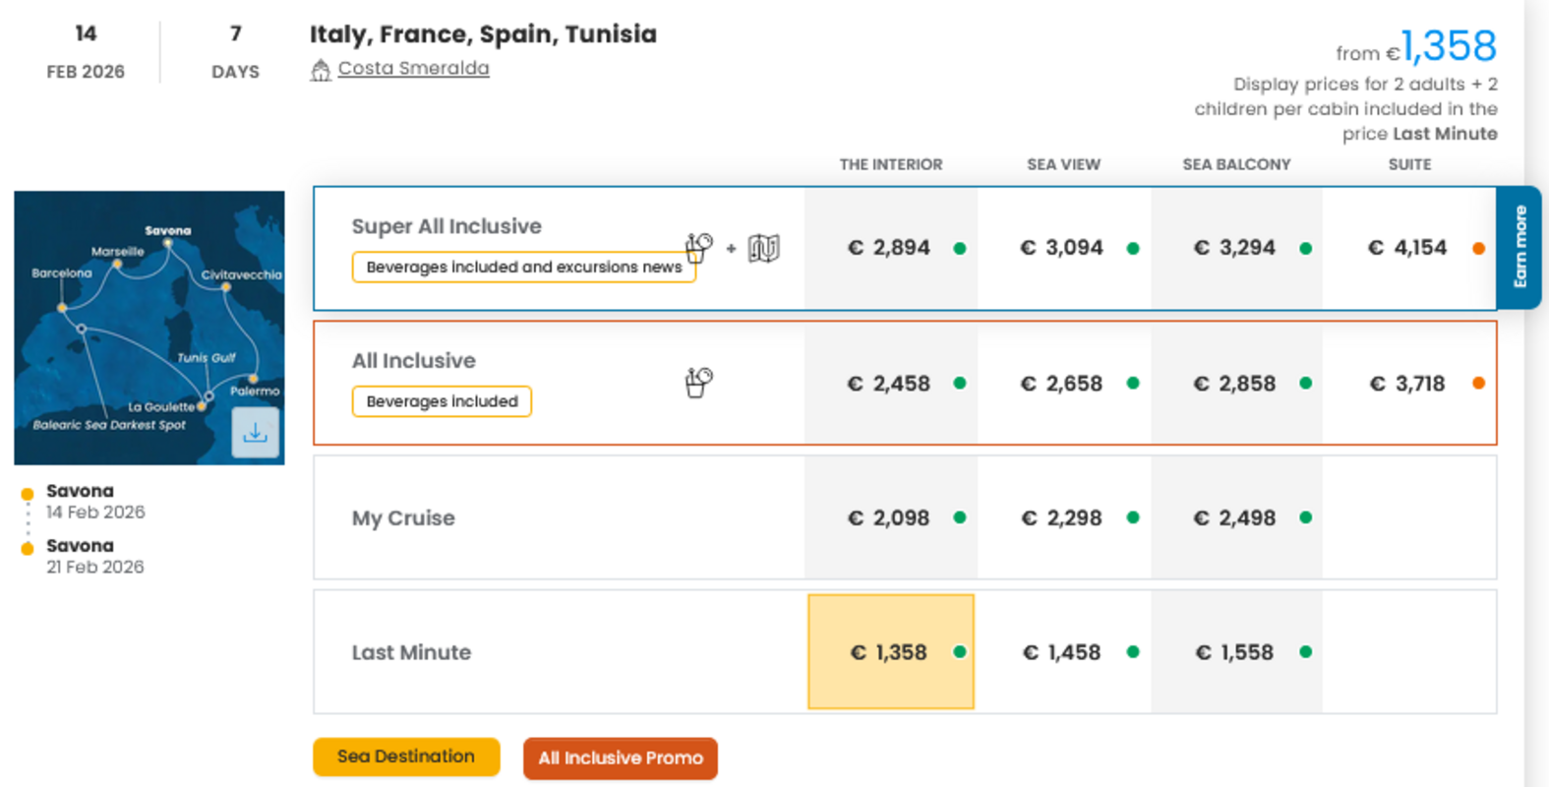This screenshot has width=1549, height=787.
Task: Click the ship icon beside Costa Smeralda
Action: (x=321, y=70)
